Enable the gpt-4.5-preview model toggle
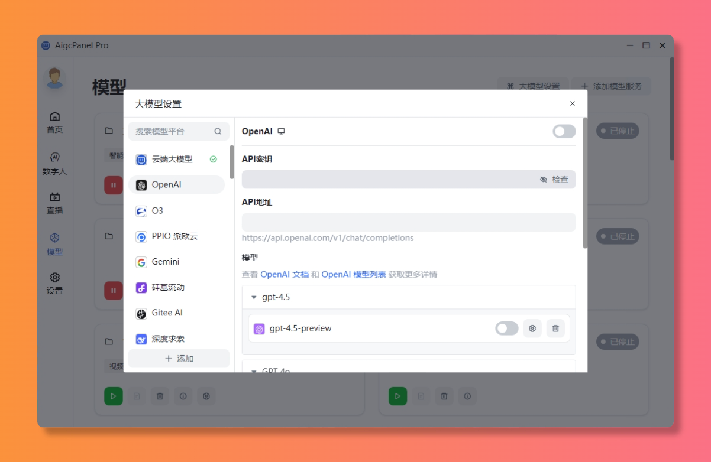Image resolution: width=711 pixels, height=462 pixels. point(506,328)
